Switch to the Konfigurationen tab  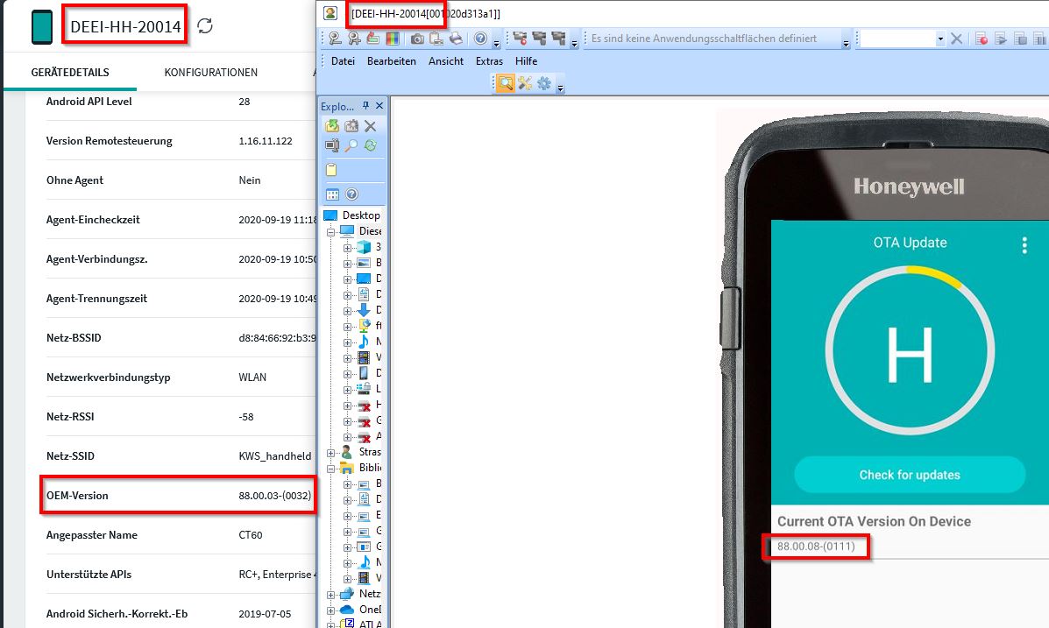coord(210,73)
